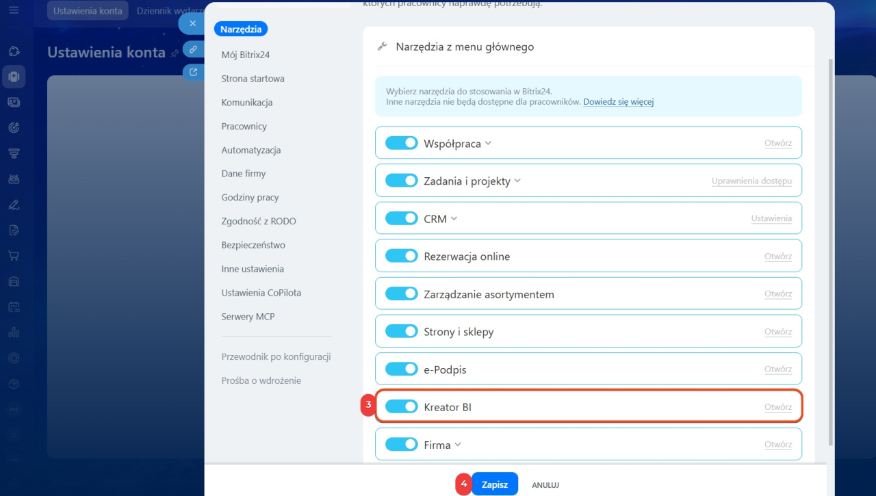Toggle the e-Podpis switch
The width and height of the screenshot is (876, 496).
pyautogui.click(x=401, y=369)
